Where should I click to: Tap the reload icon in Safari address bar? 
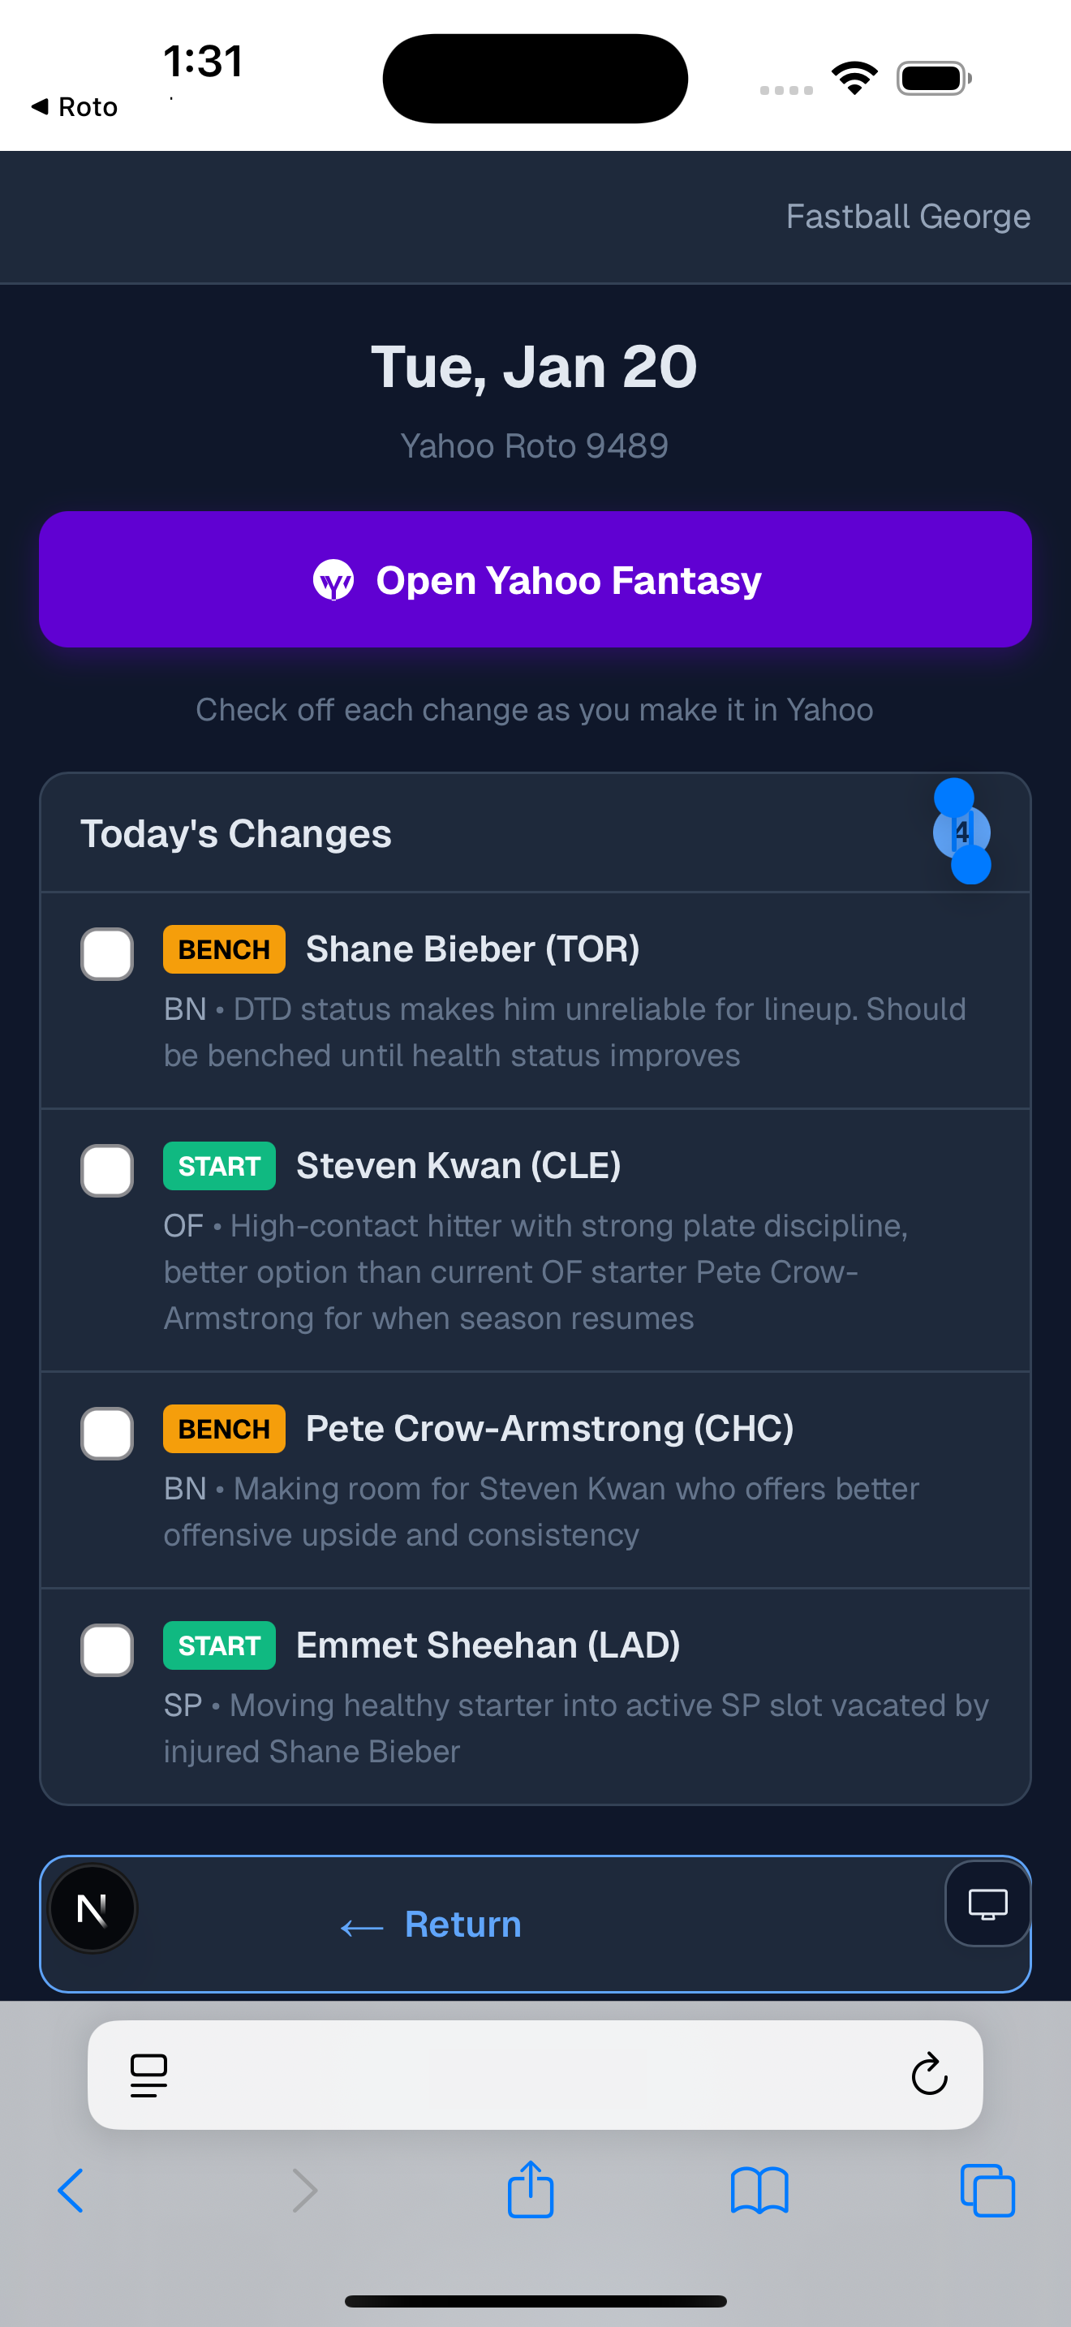[928, 2075]
